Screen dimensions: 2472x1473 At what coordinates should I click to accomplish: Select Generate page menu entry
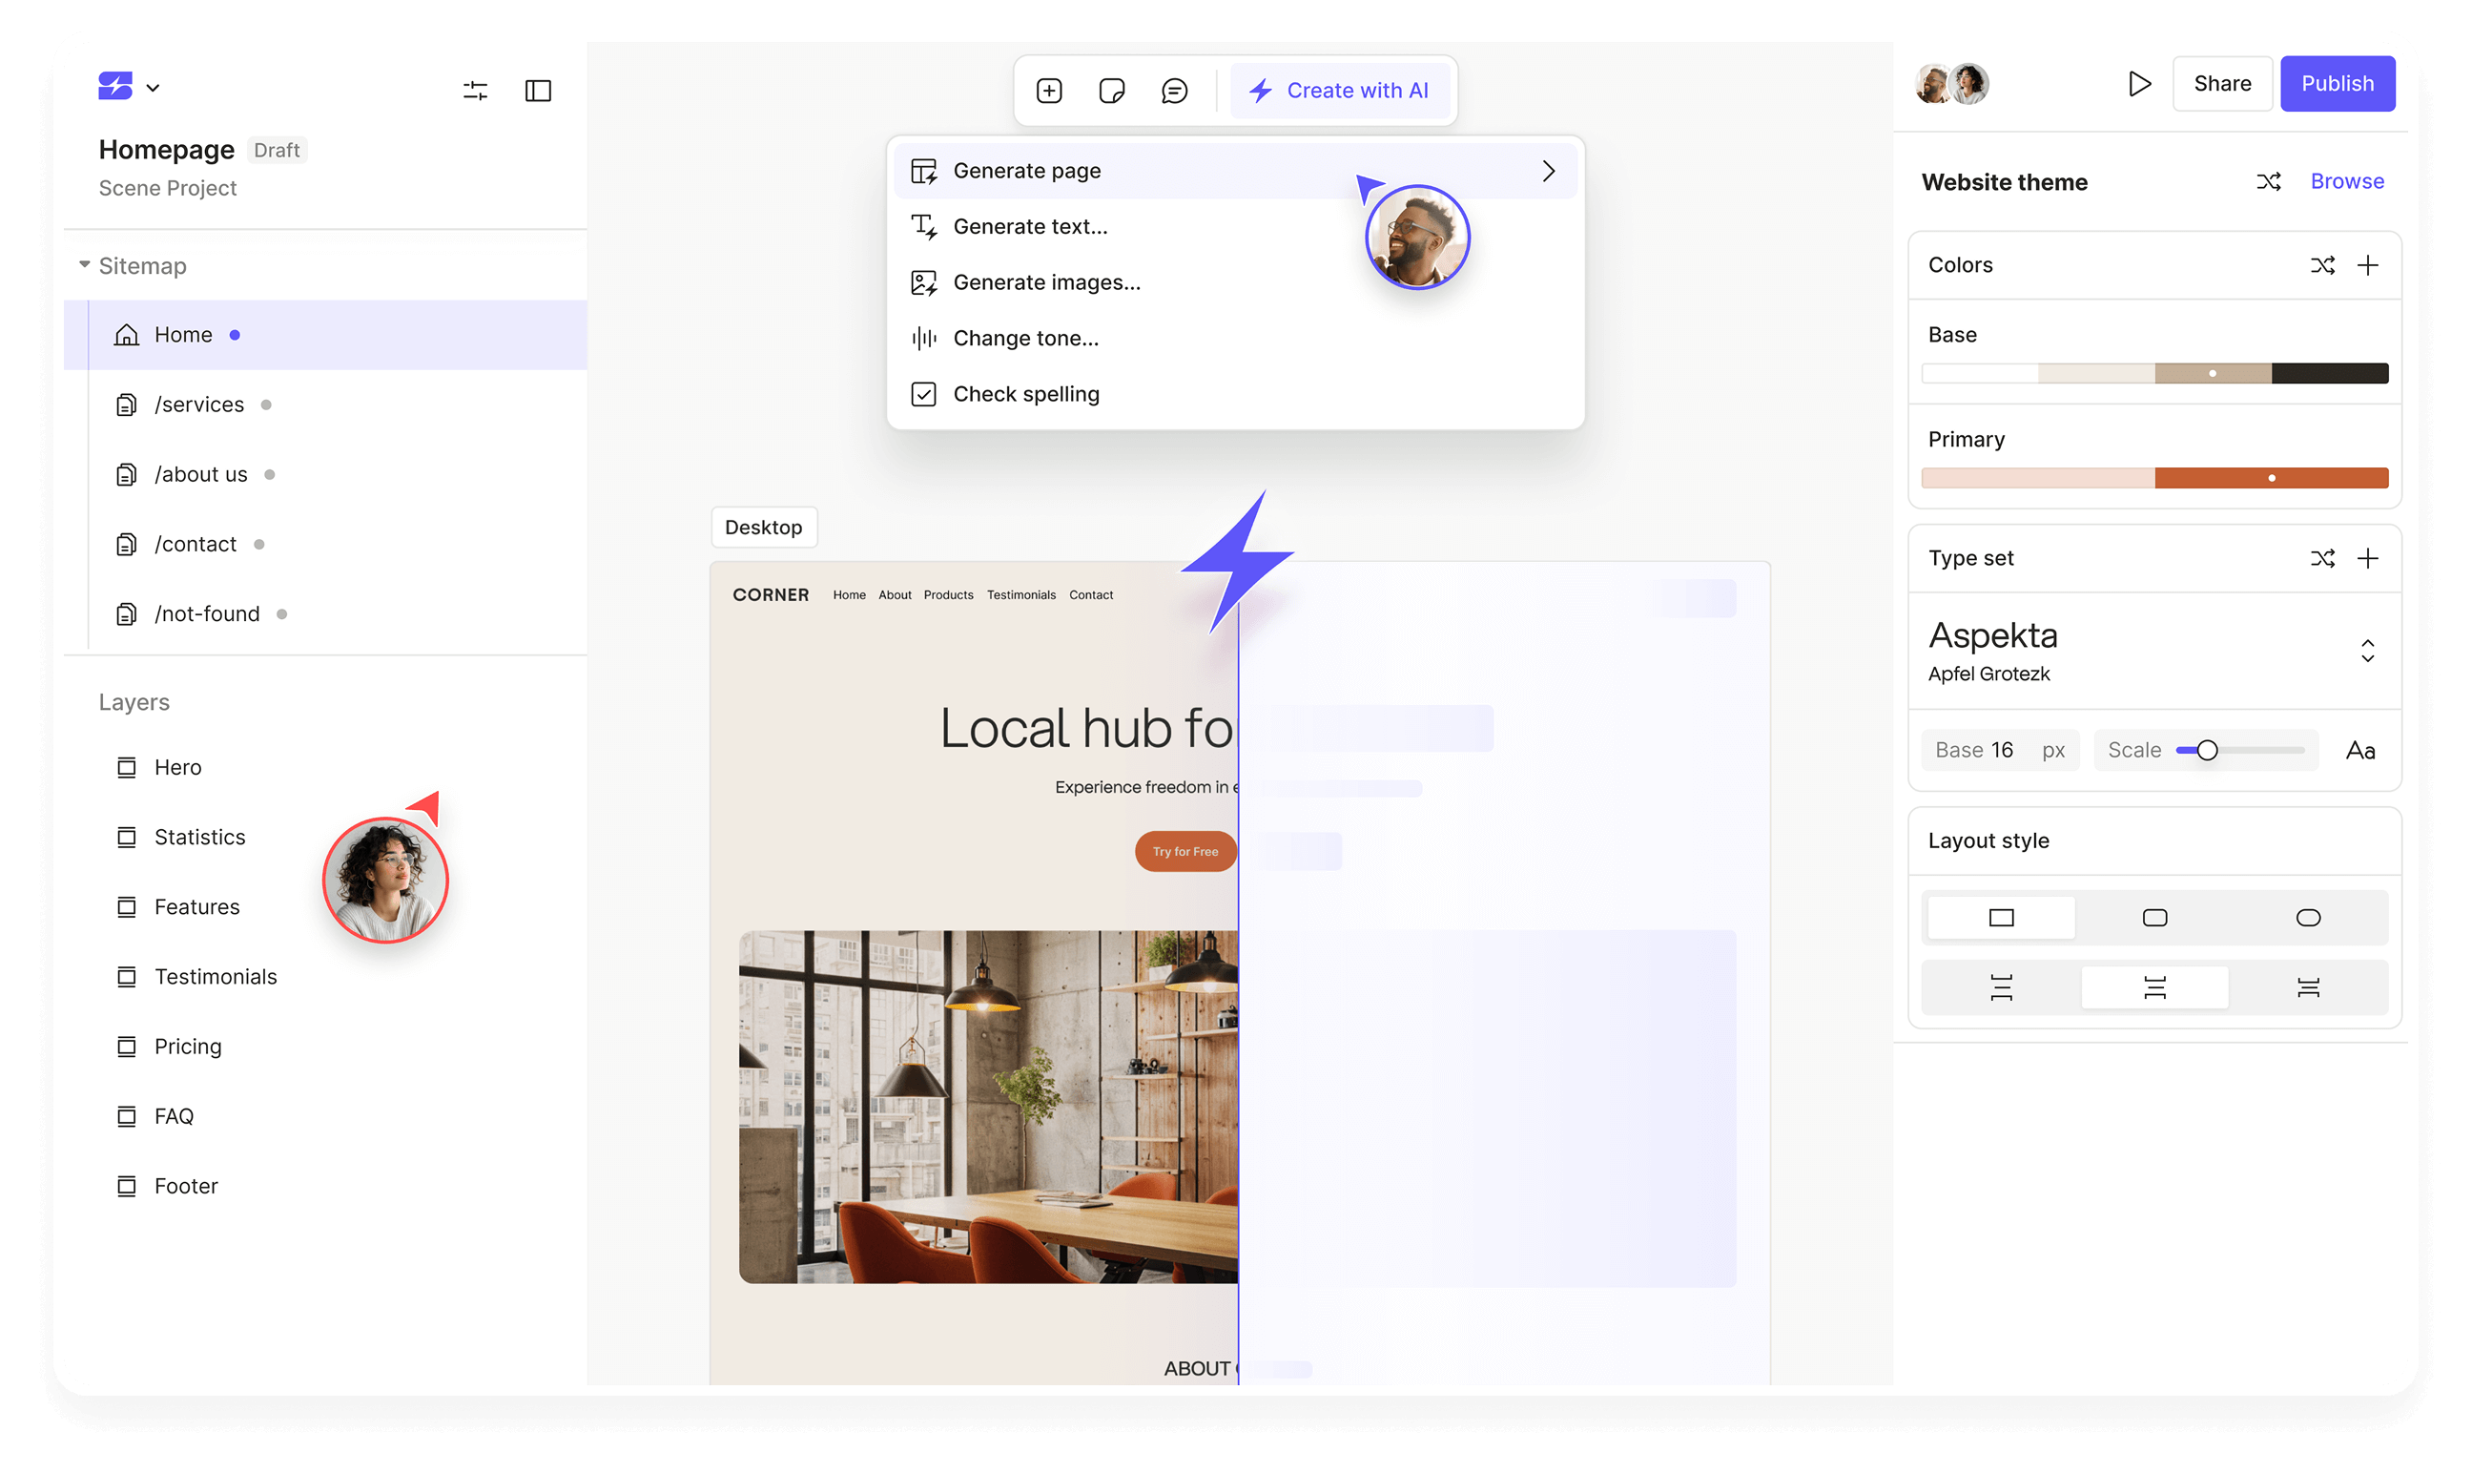tap(1235, 171)
